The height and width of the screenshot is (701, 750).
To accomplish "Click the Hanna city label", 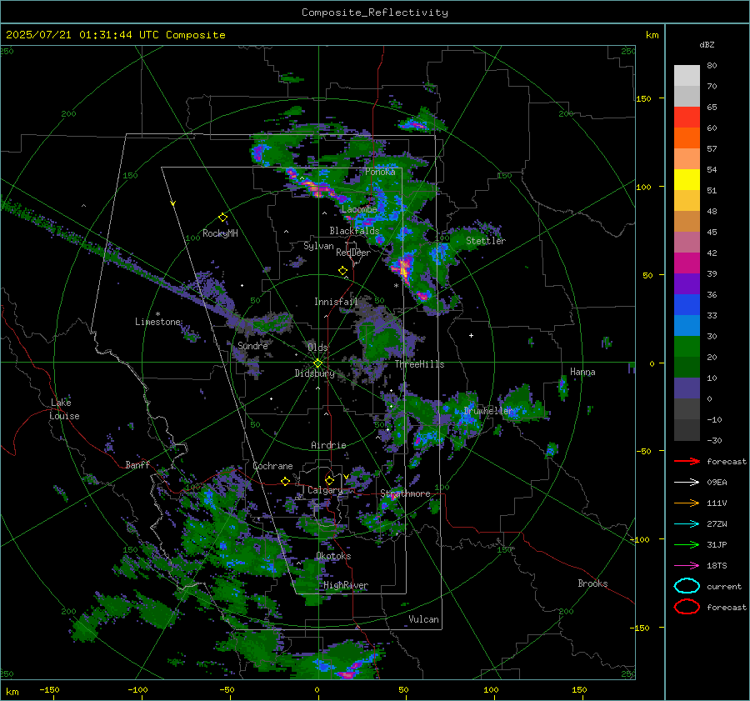I will click(x=582, y=372).
